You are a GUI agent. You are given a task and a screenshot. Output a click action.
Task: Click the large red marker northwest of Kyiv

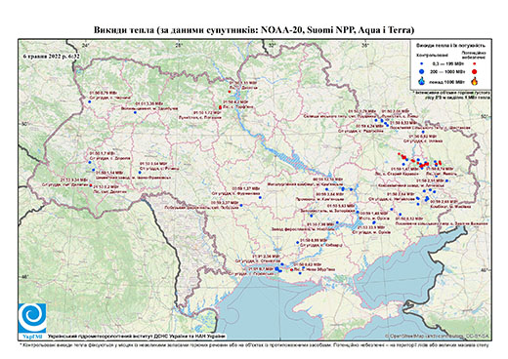(220, 107)
